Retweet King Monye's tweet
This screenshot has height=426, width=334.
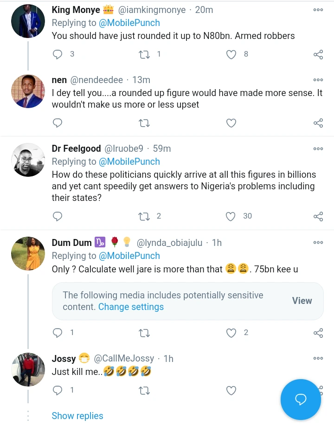(x=144, y=55)
